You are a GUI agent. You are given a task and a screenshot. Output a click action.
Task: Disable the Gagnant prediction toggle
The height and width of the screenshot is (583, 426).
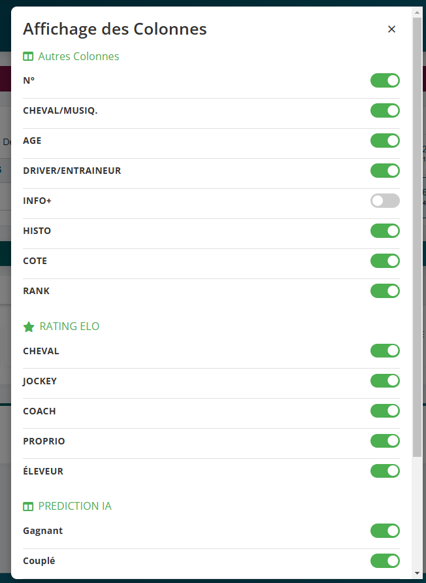coord(385,531)
